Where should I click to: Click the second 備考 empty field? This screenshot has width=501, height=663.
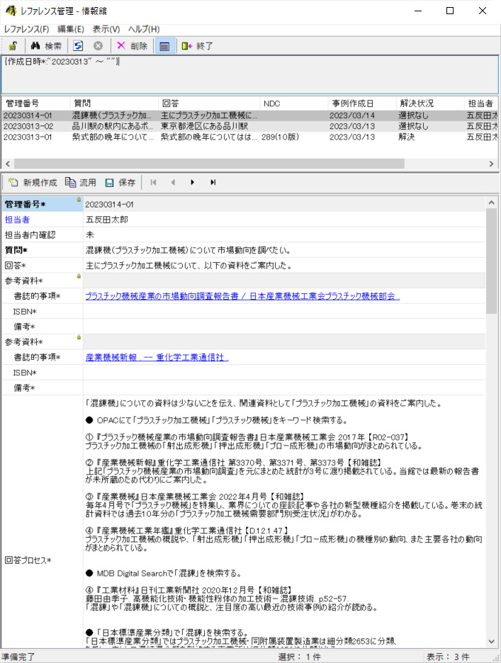tap(284, 387)
